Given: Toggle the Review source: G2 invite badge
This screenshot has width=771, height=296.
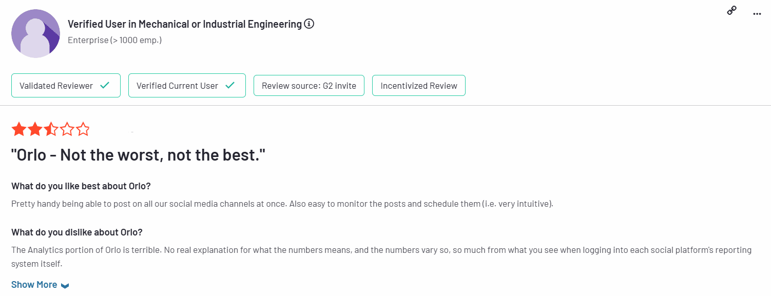Looking at the screenshot, I should (309, 85).
